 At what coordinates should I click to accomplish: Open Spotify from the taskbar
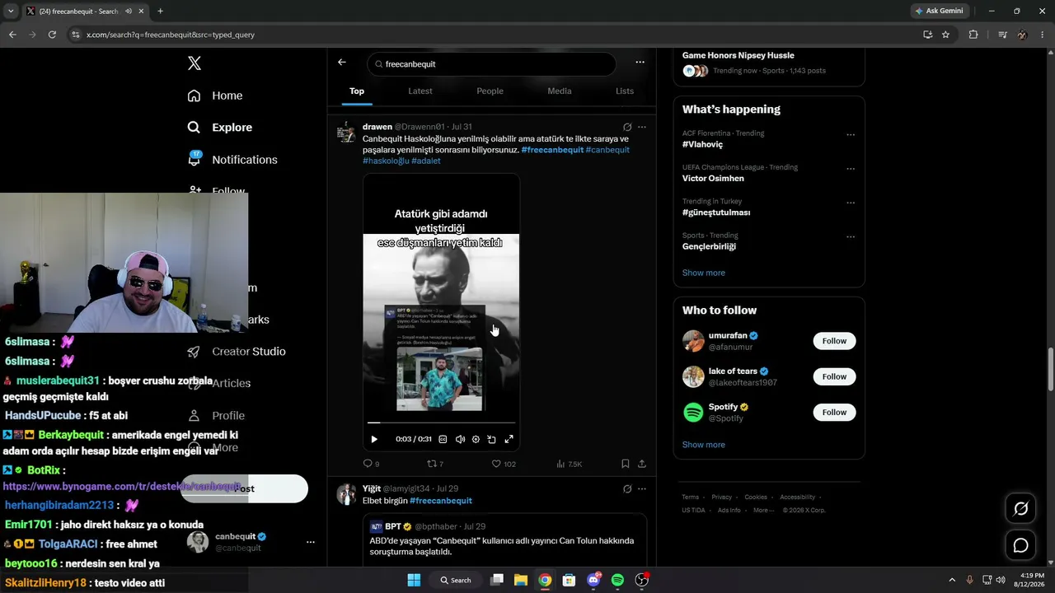click(617, 580)
